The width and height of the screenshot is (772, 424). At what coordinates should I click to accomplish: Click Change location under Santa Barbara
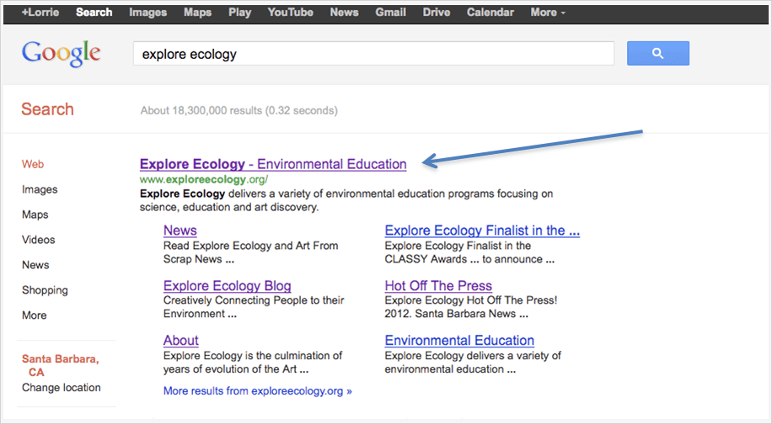[x=61, y=388]
